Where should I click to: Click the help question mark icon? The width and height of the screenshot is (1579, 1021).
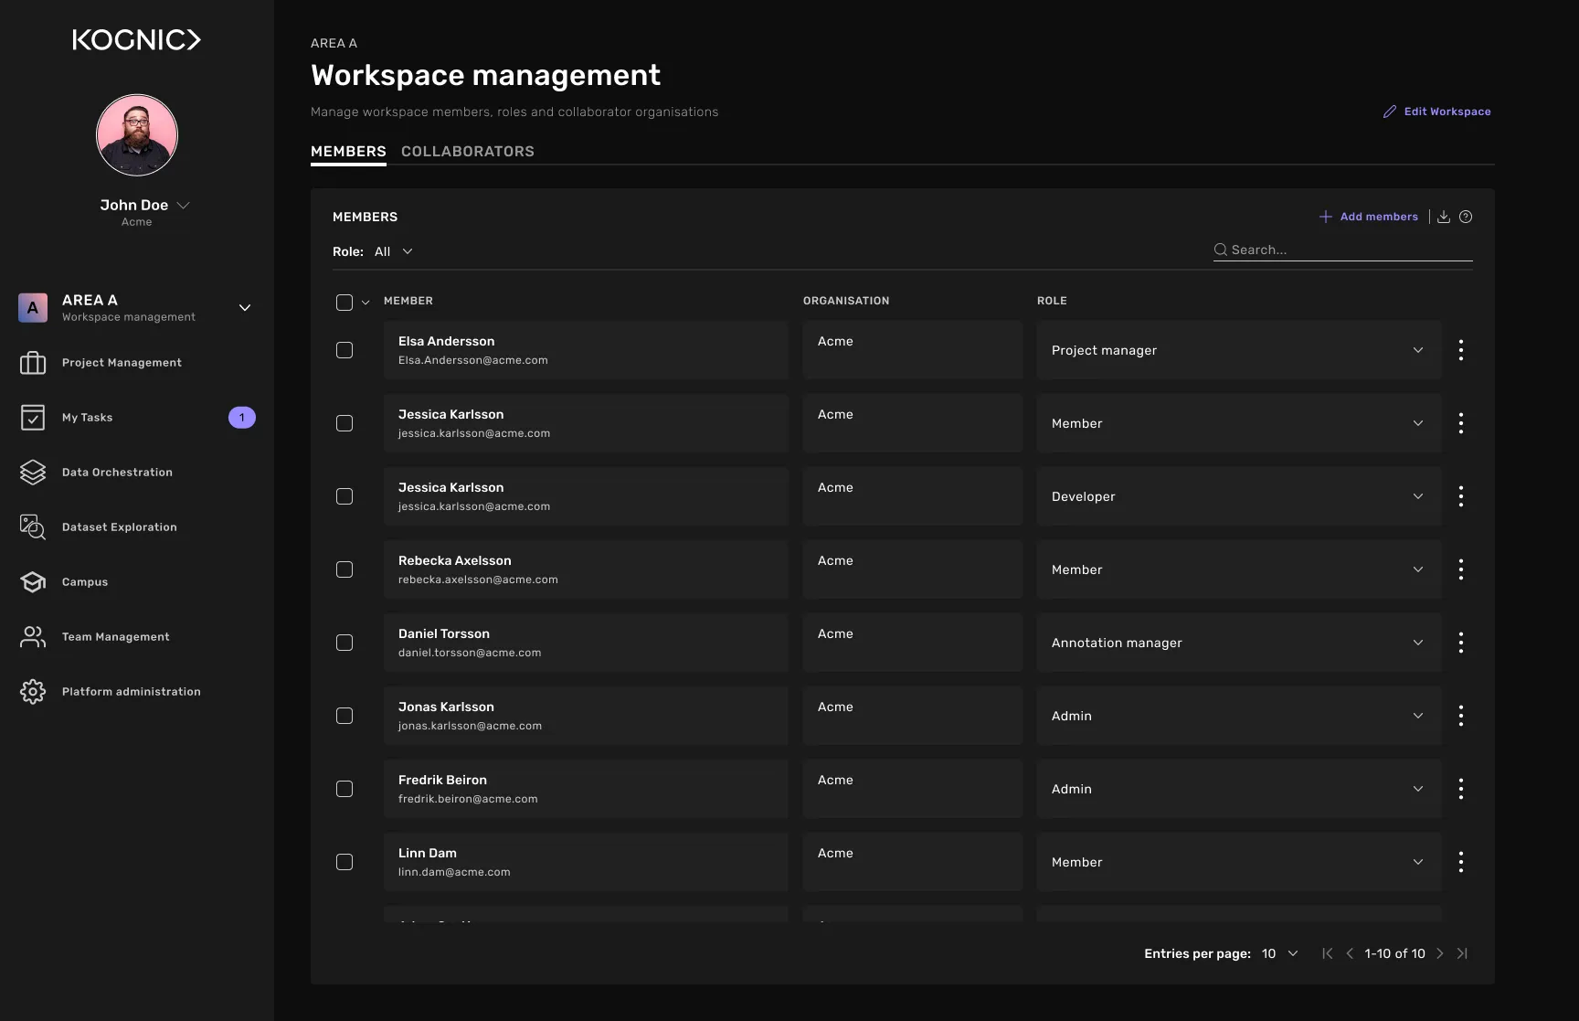coord(1466,217)
